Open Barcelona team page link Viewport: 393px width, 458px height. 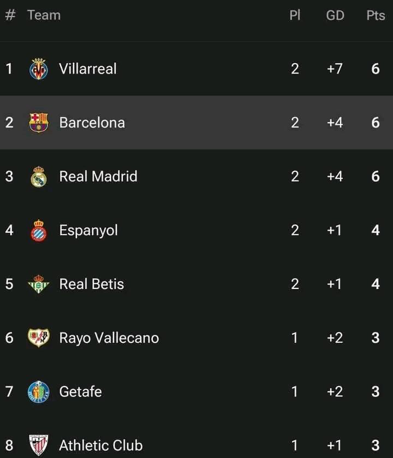pos(92,122)
